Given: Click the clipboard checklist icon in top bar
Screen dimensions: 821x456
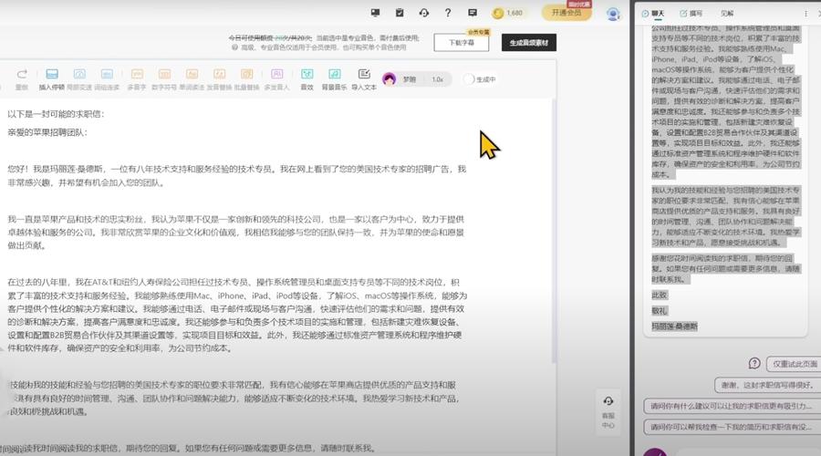Looking at the screenshot, I should tap(400, 13).
